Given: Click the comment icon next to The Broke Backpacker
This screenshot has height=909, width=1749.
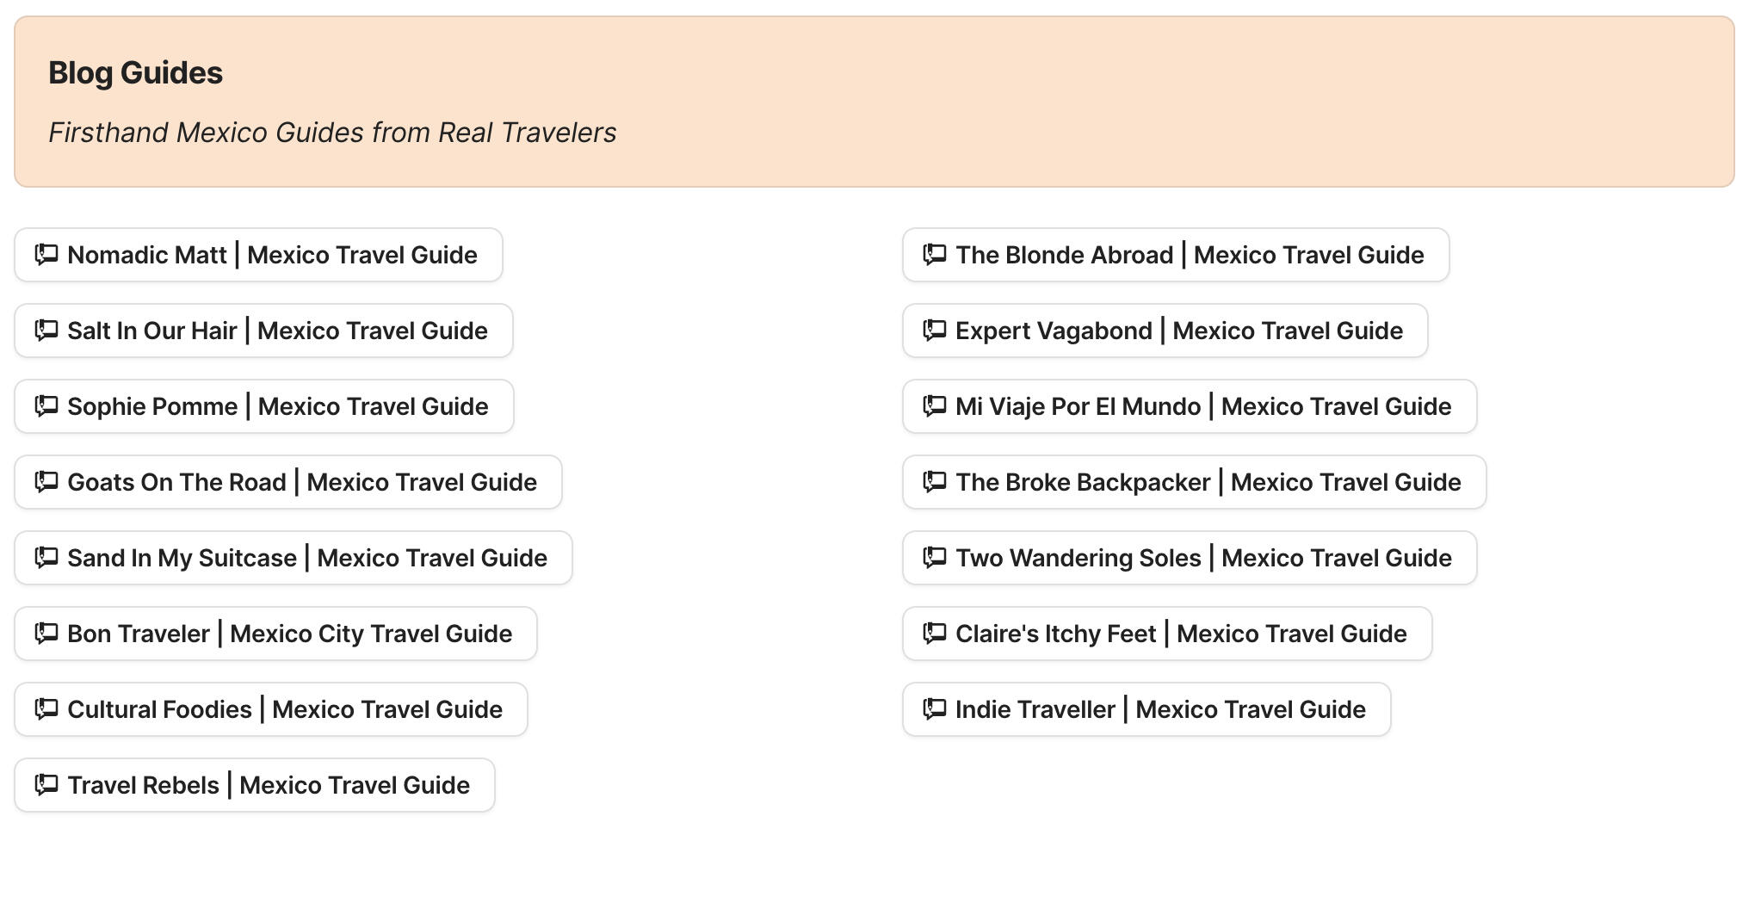Looking at the screenshot, I should 935,482.
